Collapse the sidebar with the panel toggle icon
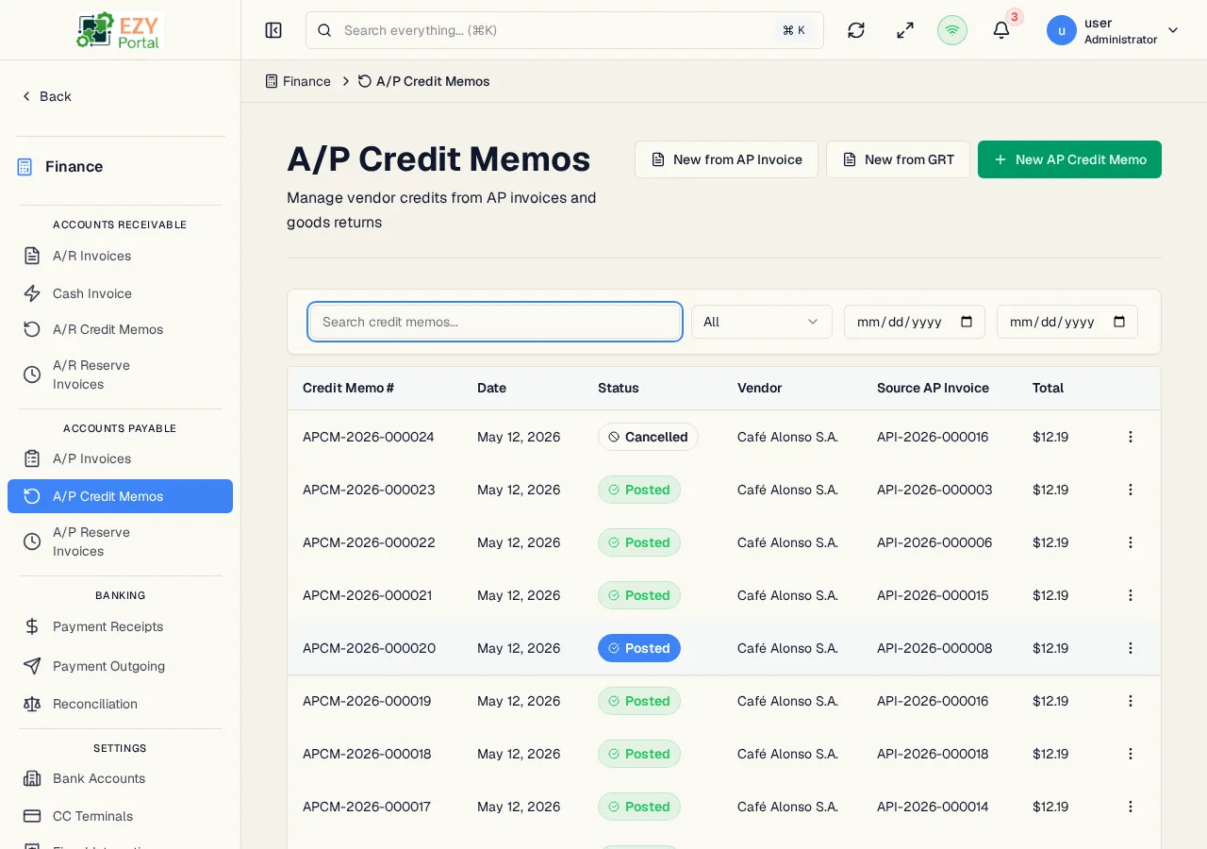Viewport: 1207px width, 849px height. tap(273, 30)
